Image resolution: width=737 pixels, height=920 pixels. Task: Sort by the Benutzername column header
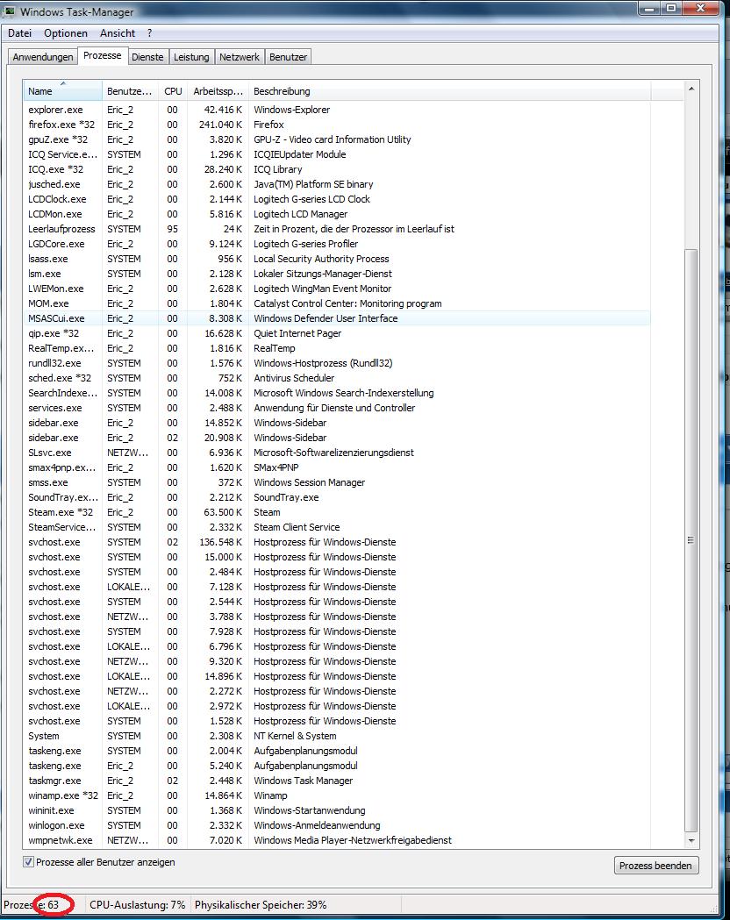tap(130, 91)
